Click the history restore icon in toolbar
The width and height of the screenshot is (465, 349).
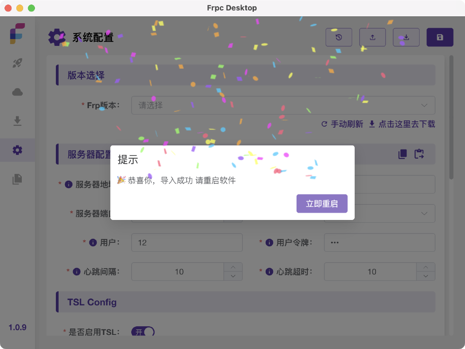(x=339, y=37)
